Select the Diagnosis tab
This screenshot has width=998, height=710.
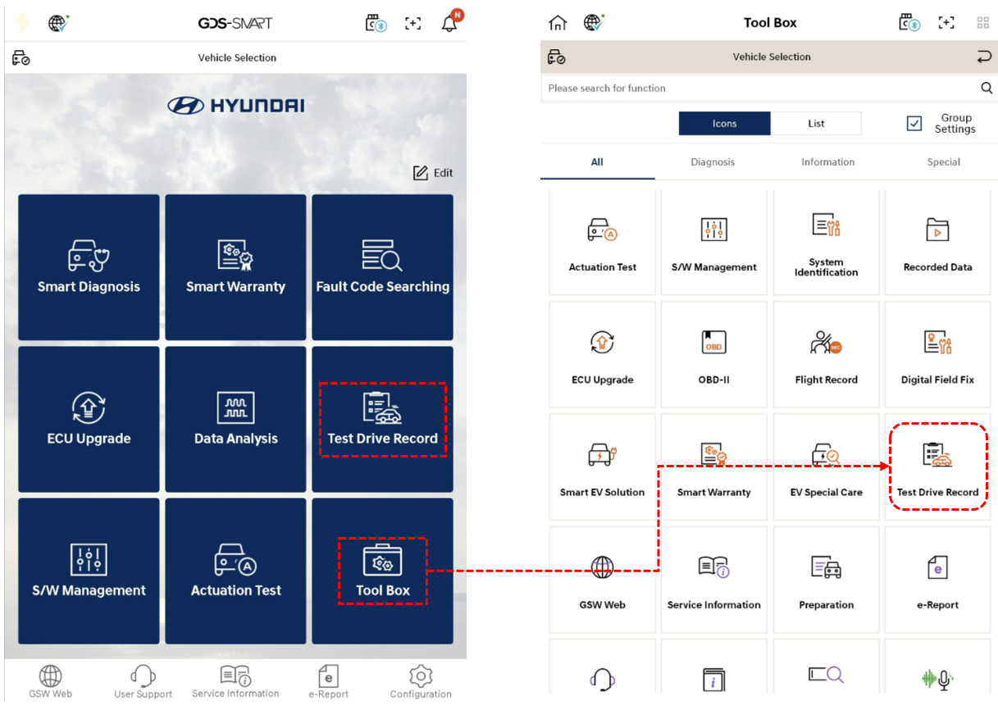point(713,162)
